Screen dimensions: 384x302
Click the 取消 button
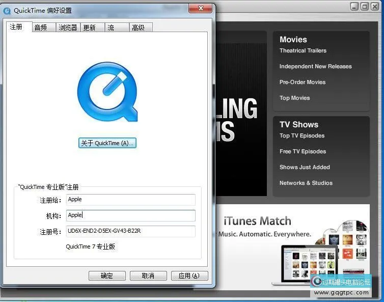click(148, 276)
